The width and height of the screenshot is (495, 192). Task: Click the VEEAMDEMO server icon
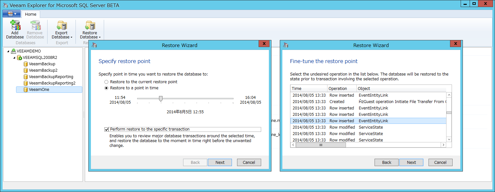click(13, 51)
